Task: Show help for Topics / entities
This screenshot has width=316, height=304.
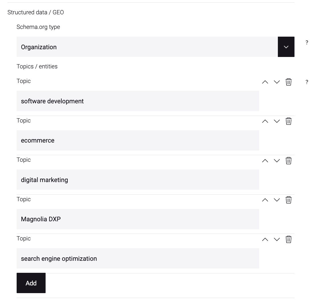Action: pyautogui.click(x=307, y=82)
